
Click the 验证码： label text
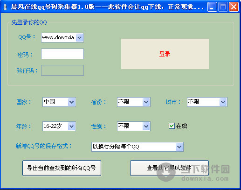click(x=27, y=70)
